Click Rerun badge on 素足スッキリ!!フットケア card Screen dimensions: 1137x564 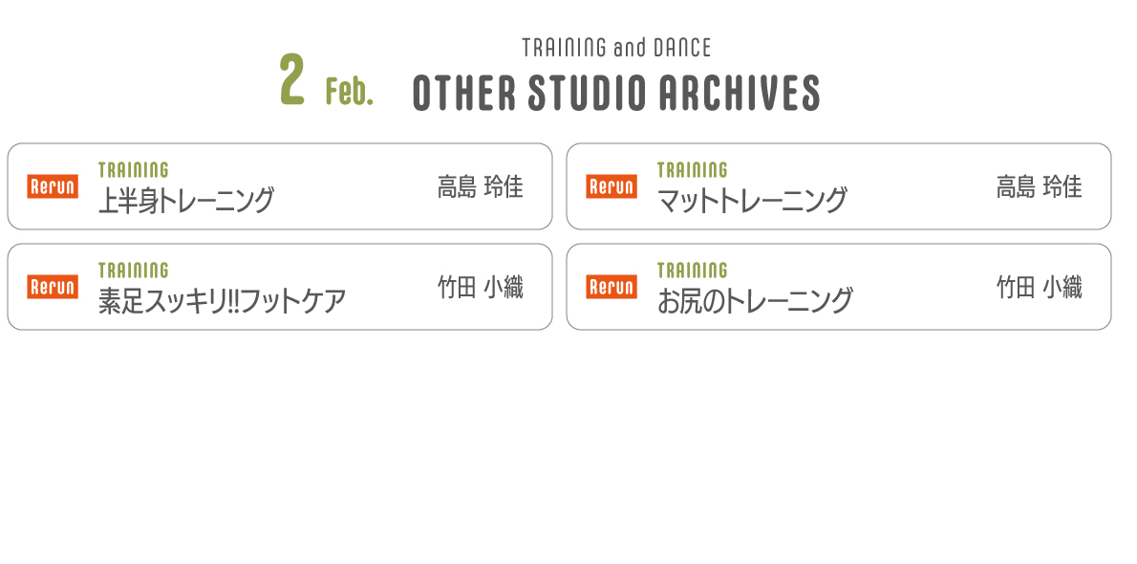(53, 287)
